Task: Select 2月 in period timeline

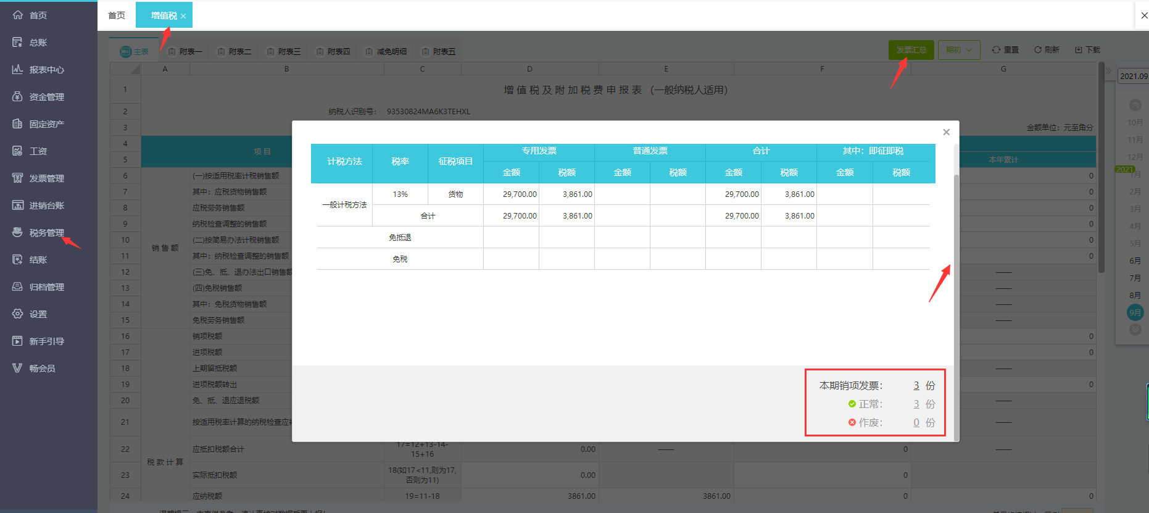Action: 1135,192
